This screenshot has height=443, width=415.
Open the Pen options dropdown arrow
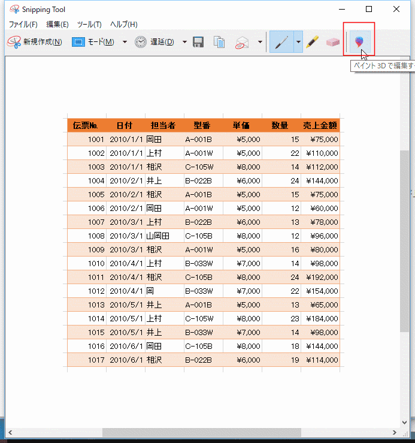(x=298, y=42)
